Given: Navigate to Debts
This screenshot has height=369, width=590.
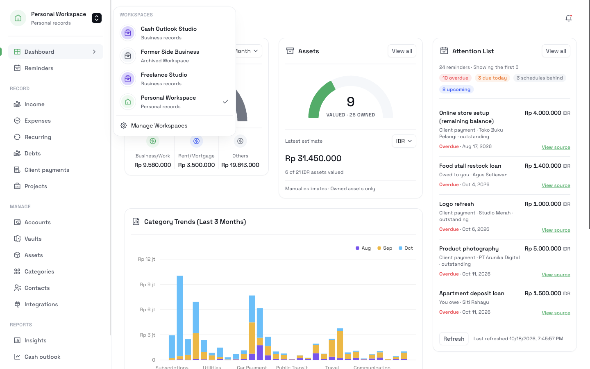Looking at the screenshot, I should pyautogui.click(x=56, y=153).
